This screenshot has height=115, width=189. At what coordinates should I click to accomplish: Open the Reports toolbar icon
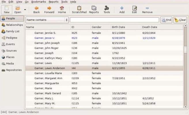(94, 9)
